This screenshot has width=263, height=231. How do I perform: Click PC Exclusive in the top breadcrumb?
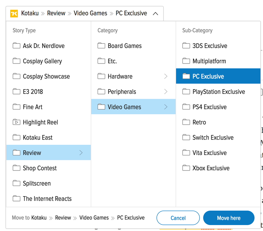(131, 13)
